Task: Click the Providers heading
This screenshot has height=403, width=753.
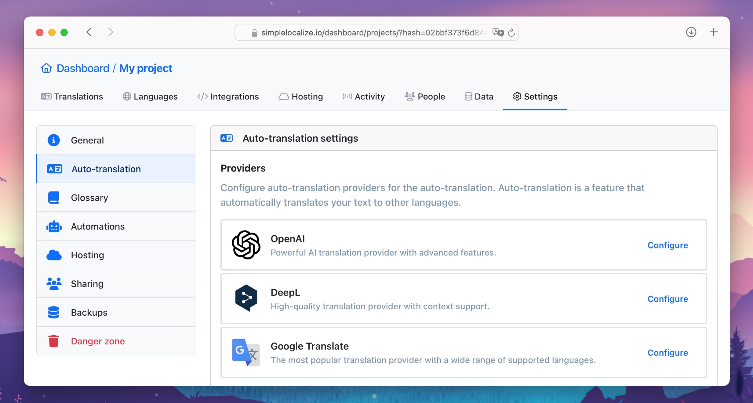Action: pos(243,168)
